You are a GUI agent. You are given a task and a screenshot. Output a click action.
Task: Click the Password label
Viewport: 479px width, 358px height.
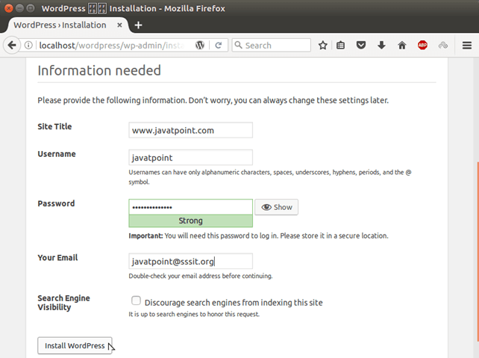tap(56, 203)
